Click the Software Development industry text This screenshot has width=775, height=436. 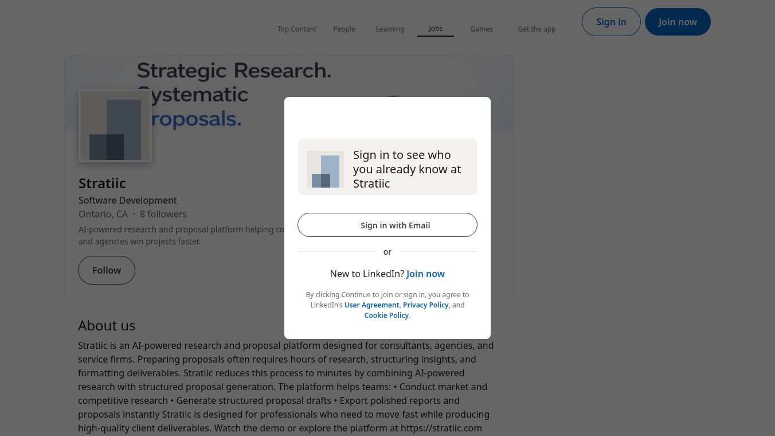(128, 200)
